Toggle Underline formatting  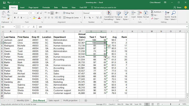pyautogui.click(x=21, y=18)
